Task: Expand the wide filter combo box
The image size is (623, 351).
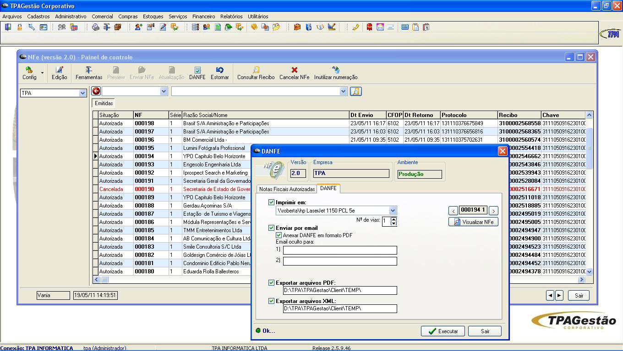Action: click(x=343, y=91)
